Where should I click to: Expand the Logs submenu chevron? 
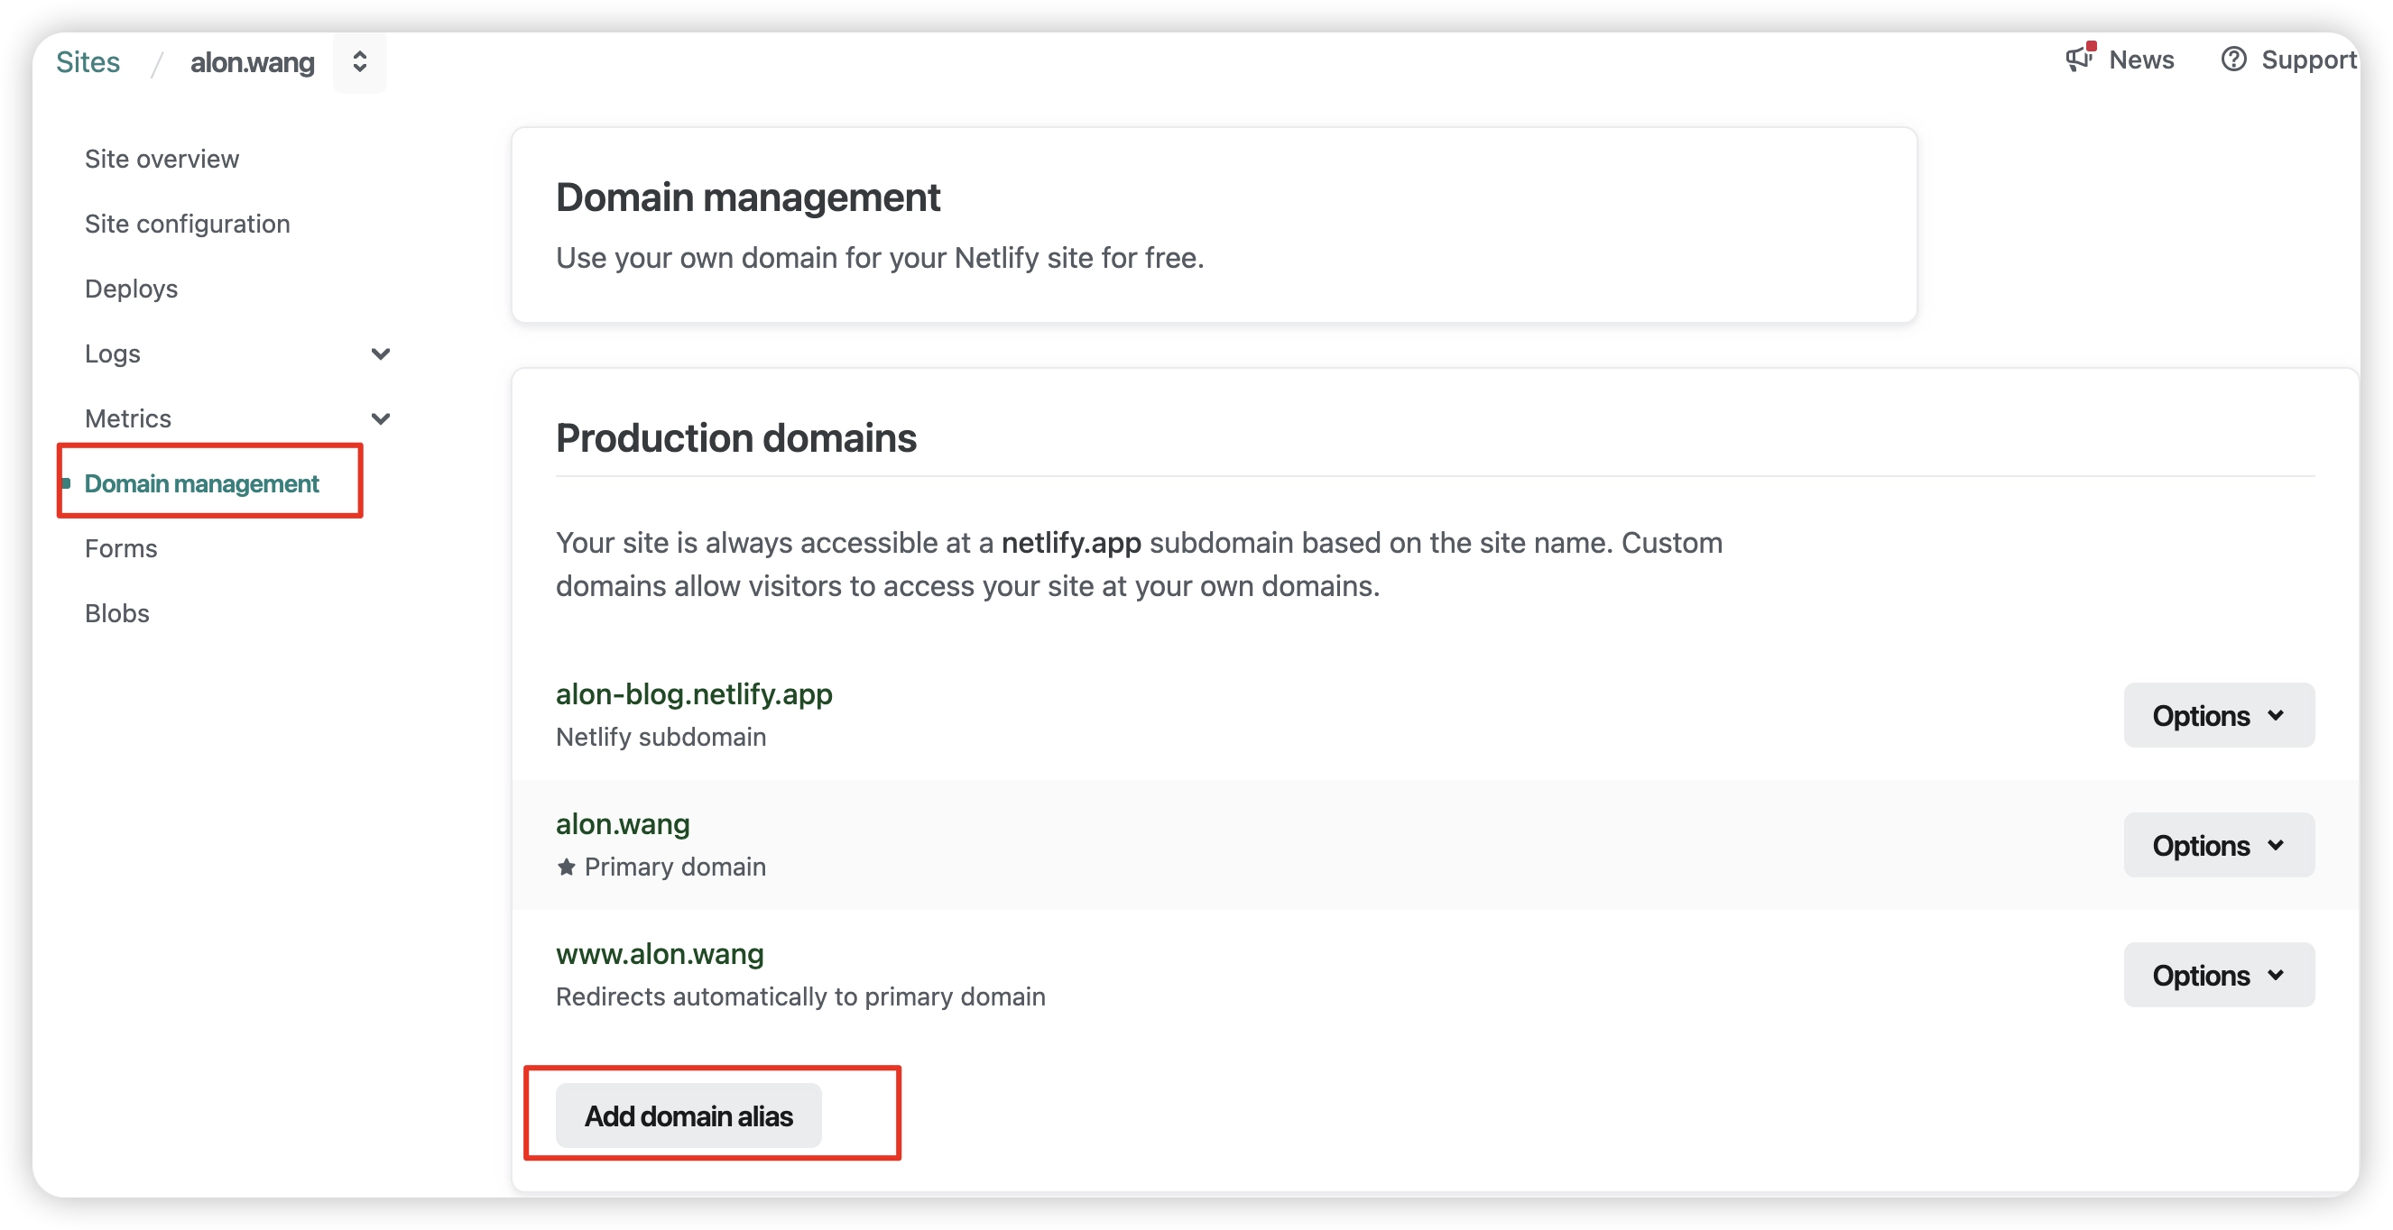tap(380, 353)
